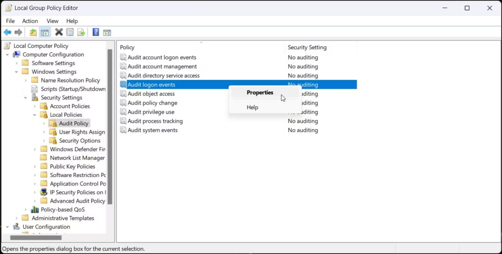Select the User Rights Assignment folder

pos(81,132)
